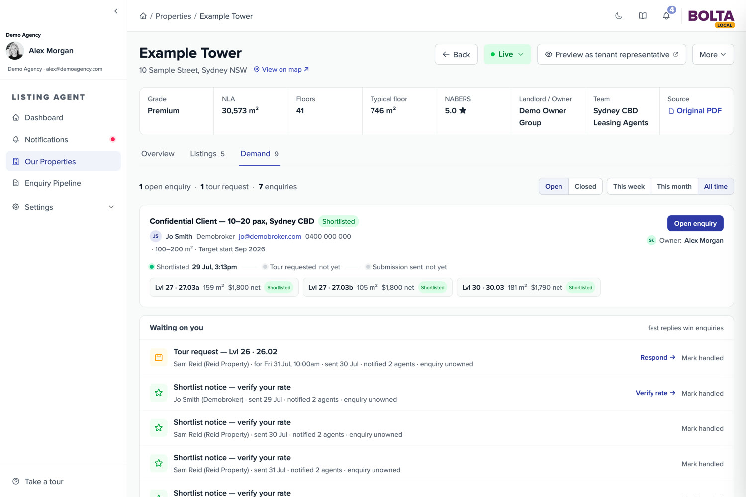This screenshot has width=746, height=497.
Task: Filter enquiries by Closed
Action: click(585, 186)
